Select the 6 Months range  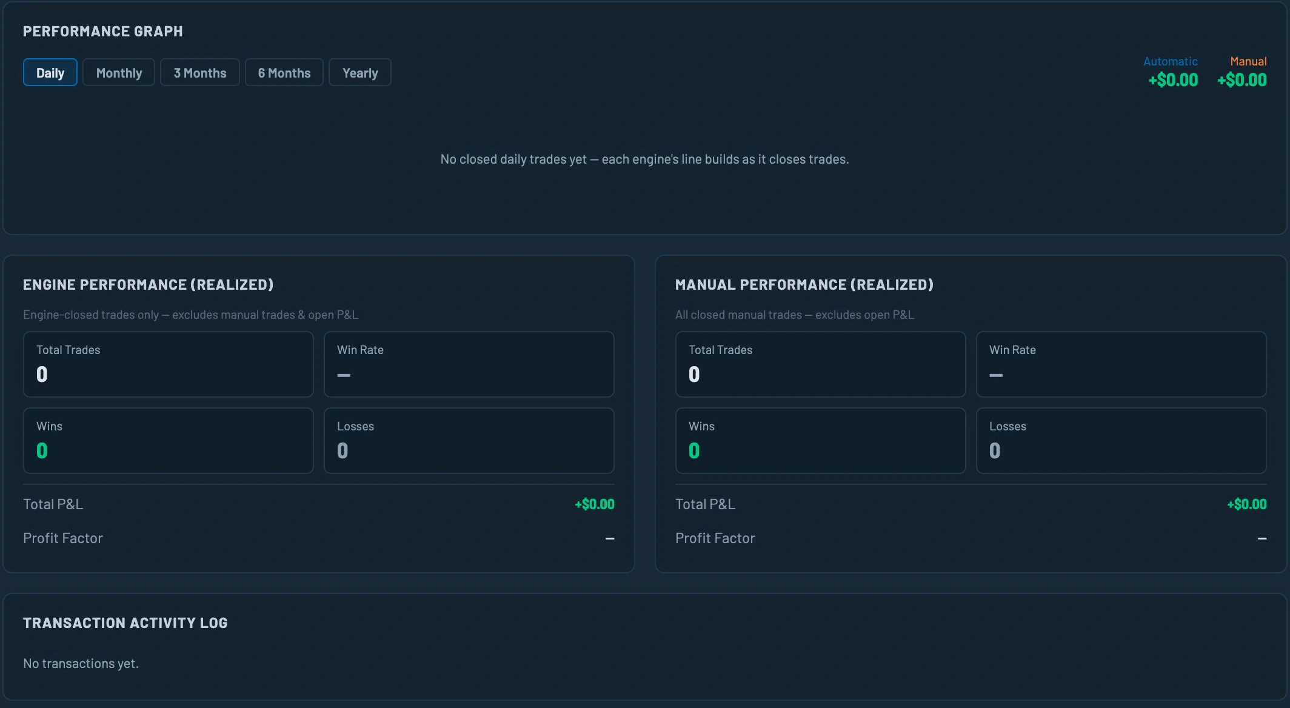pos(284,73)
